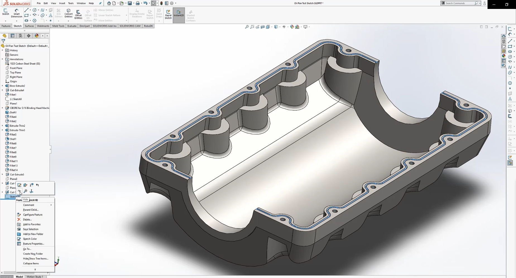This screenshot has width=516, height=278.
Task: Open the DisplayManager tab with color ball
Action: (37, 36)
